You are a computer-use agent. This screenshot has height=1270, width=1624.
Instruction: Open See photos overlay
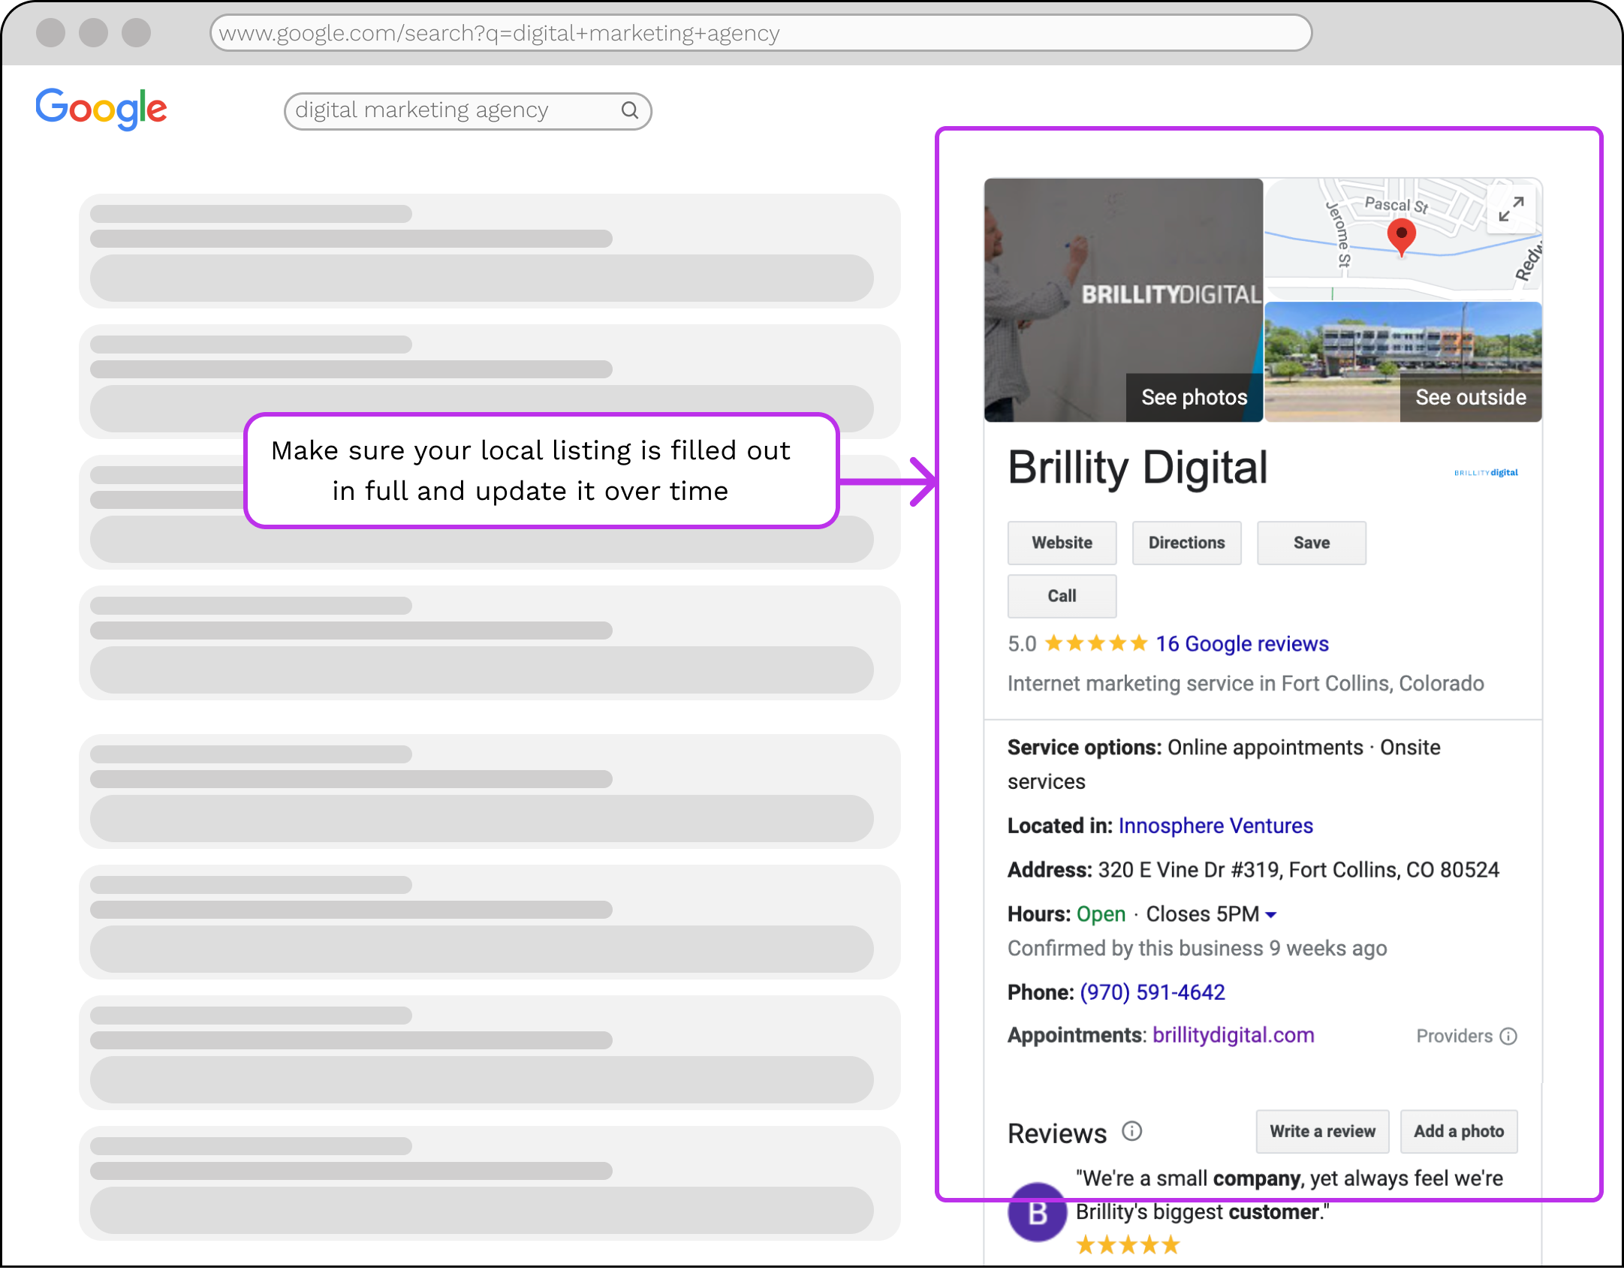[1194, 397]
